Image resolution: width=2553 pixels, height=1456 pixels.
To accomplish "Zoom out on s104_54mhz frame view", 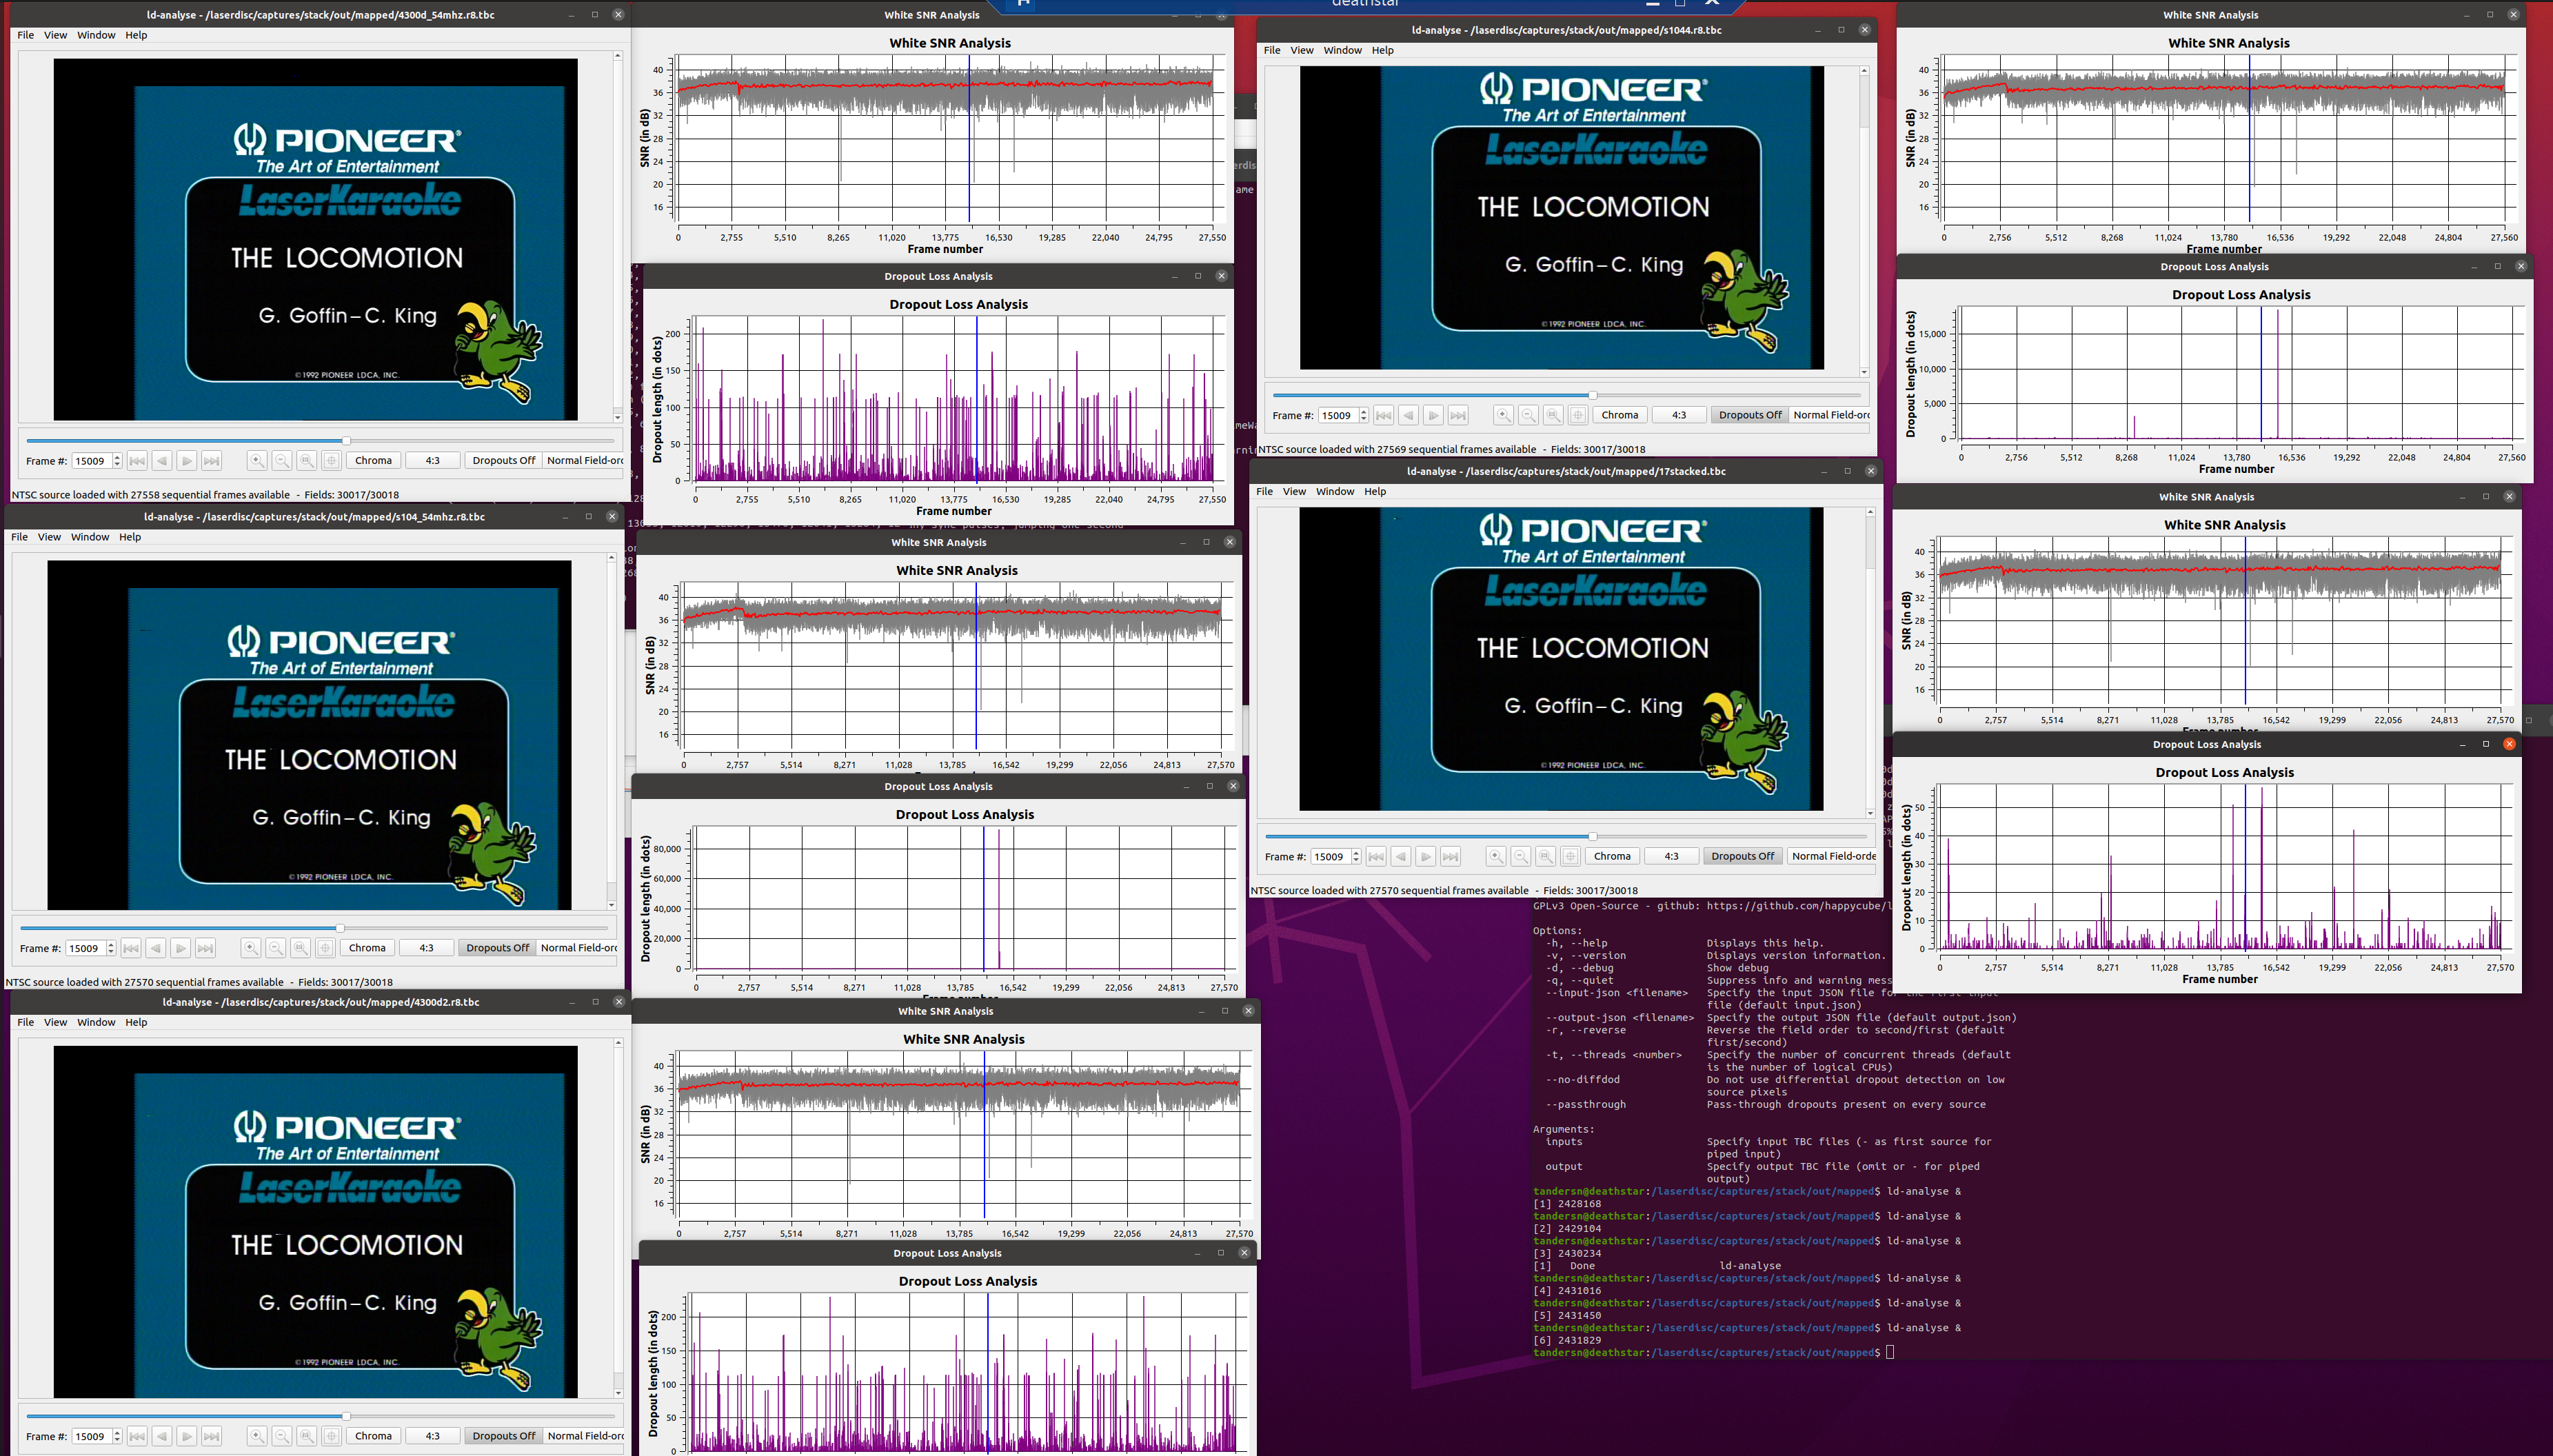I will point(276,948).
